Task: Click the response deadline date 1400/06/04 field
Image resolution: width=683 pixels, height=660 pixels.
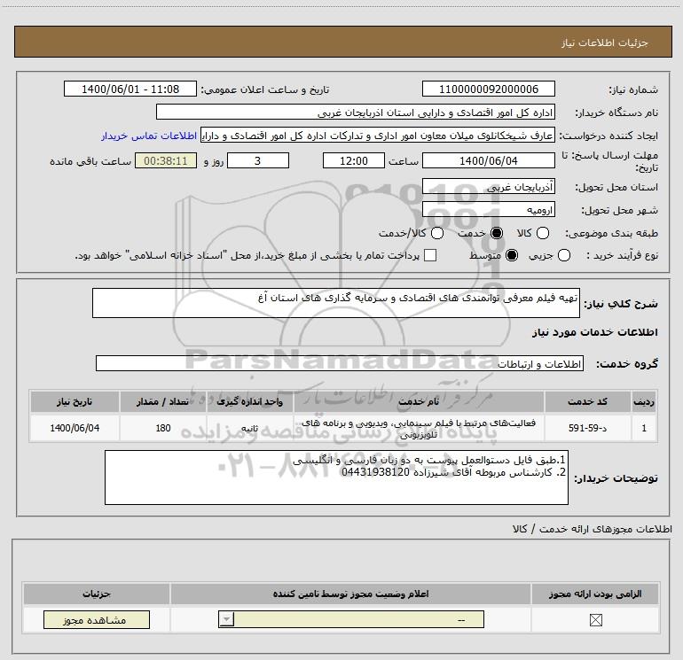Action: 488,160
